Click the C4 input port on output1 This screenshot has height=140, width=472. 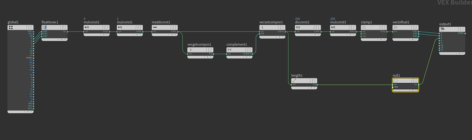coord(439,50)
